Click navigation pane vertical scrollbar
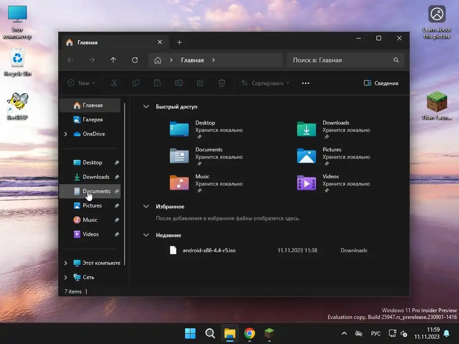Screen dimensions: 459x344 click(125, 184)
